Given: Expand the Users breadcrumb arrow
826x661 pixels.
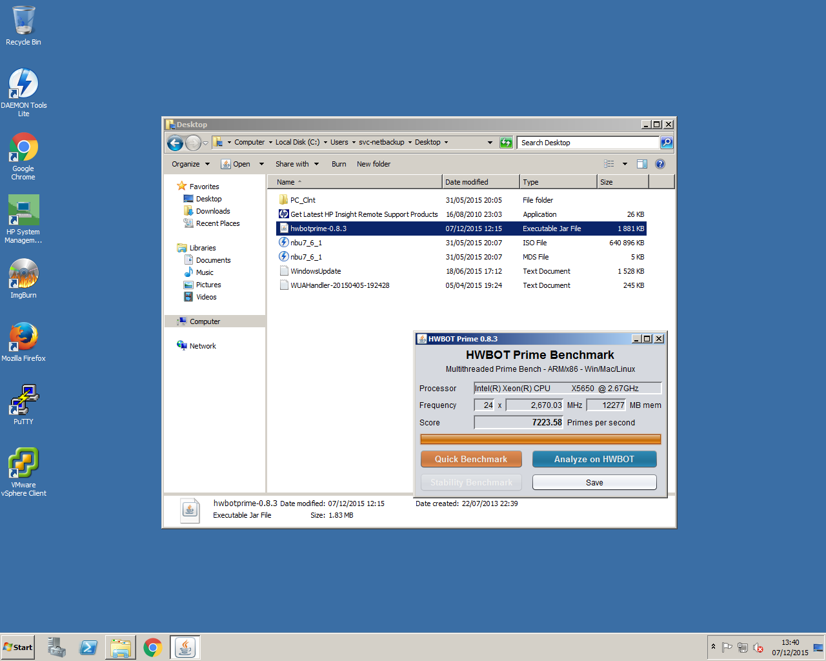Looking at the screenshot, I should [354, 143].
